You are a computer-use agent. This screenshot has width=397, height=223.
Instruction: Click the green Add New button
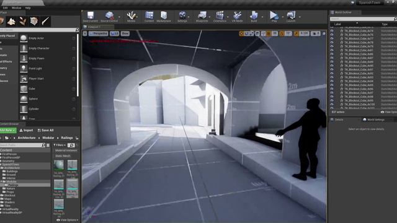click(x=7, y=130)
